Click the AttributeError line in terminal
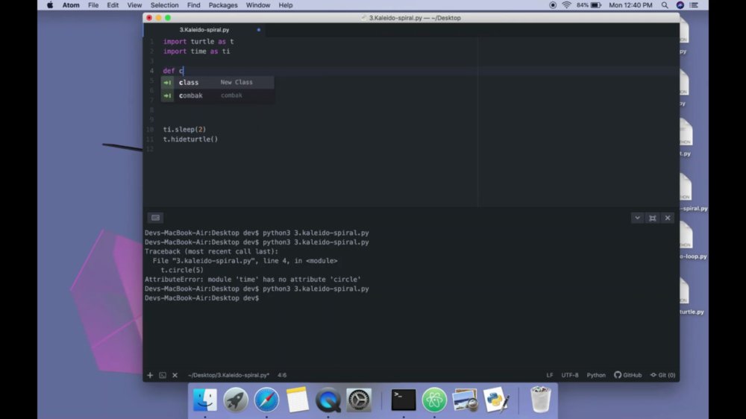746x419 pixels. [x=253, y=279]
